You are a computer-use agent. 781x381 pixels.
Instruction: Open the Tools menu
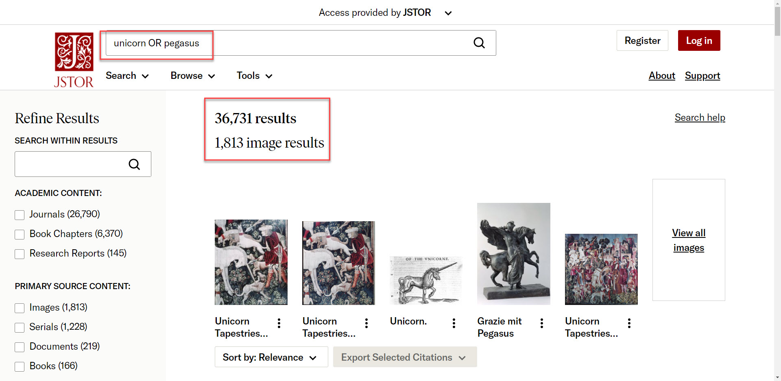pyautogui.click(x=254, y=76)
